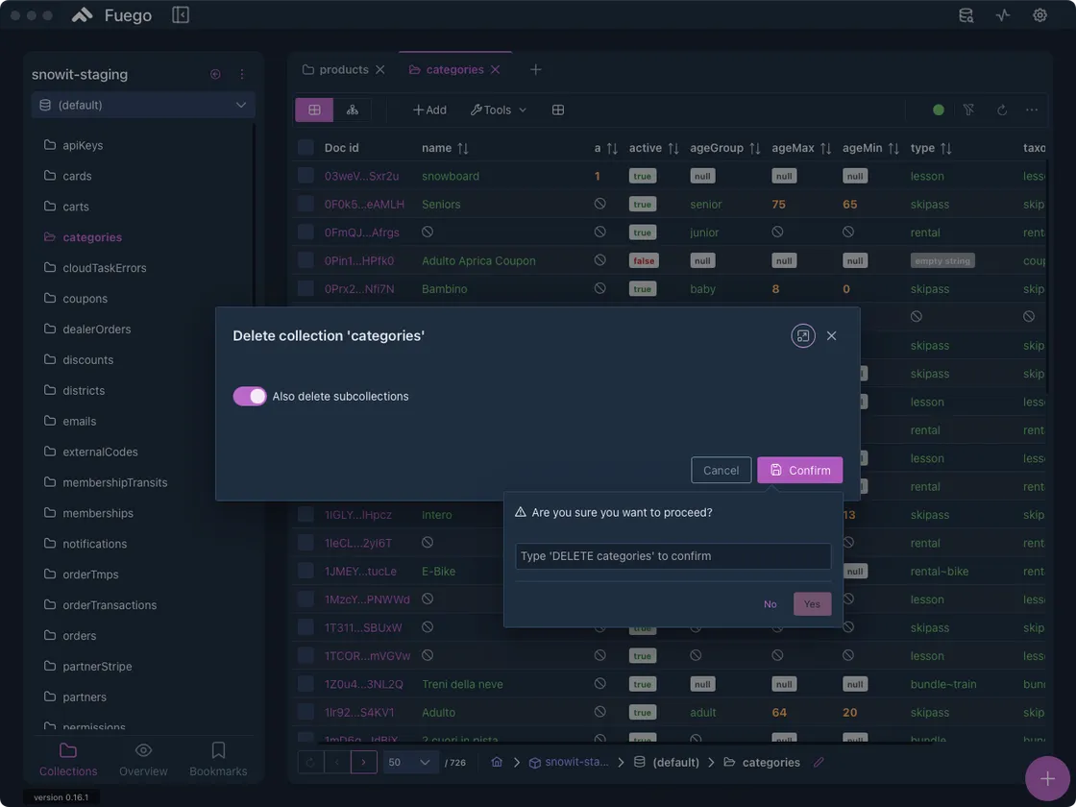The width and height of the screenshot is (1076, 807).
Task: Clear the filters icon
Action: [x=968, y=110]
